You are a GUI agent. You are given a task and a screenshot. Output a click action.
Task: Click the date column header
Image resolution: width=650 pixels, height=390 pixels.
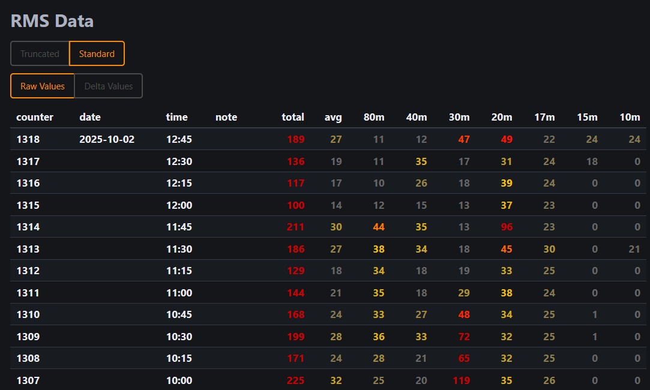tap(90, 117)
